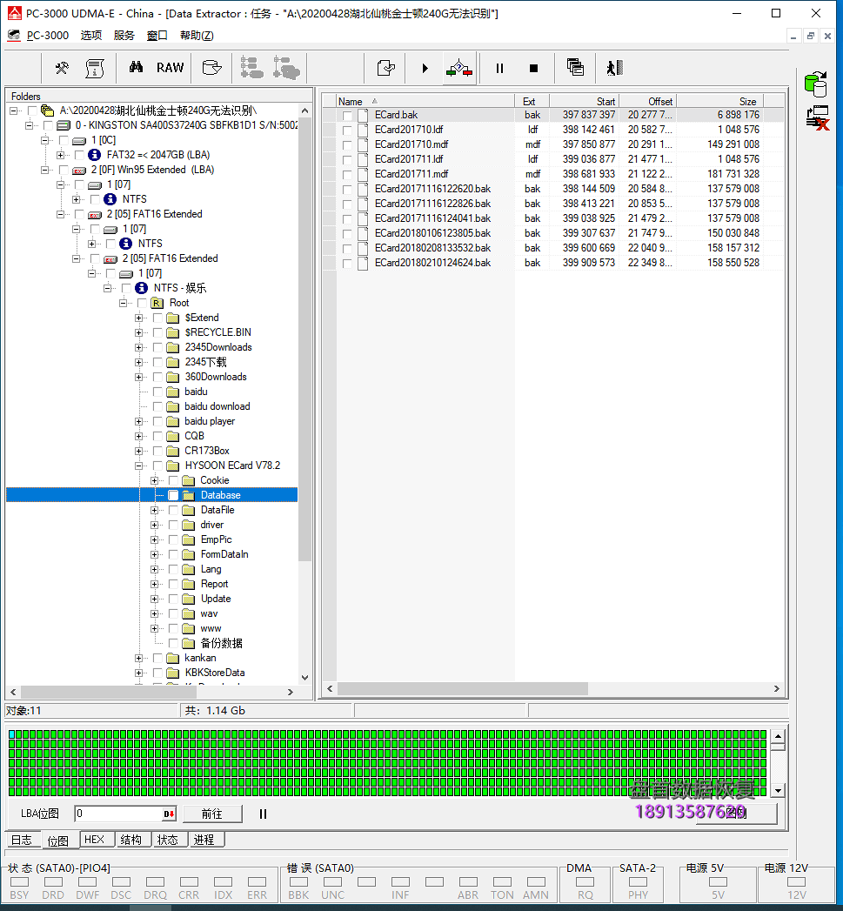Expand the FAT32 partition node
Image resolution: width=843 pixels, height=911 pixels.
(x=60, y=155)
